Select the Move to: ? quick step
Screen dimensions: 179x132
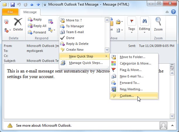(x=82, y=20)
